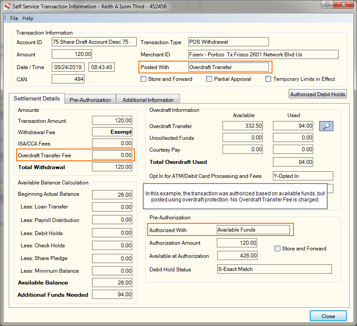Click Available at Authorization field 426.00
This screenshot has width=357, height=326.
pos(237,256)
